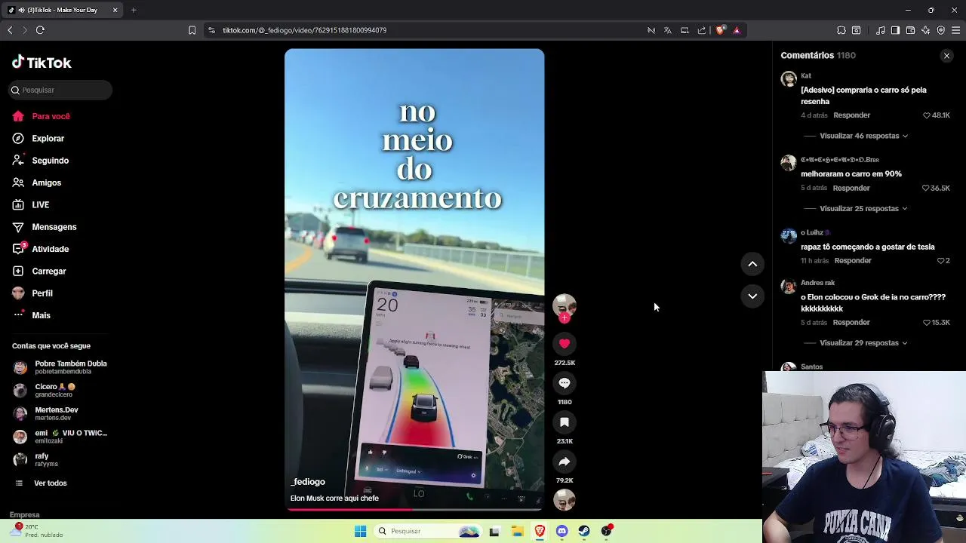The width and height of the screenshot is (966, 543).
Task: Seek the video progress bar
Action: pos(414,509)
